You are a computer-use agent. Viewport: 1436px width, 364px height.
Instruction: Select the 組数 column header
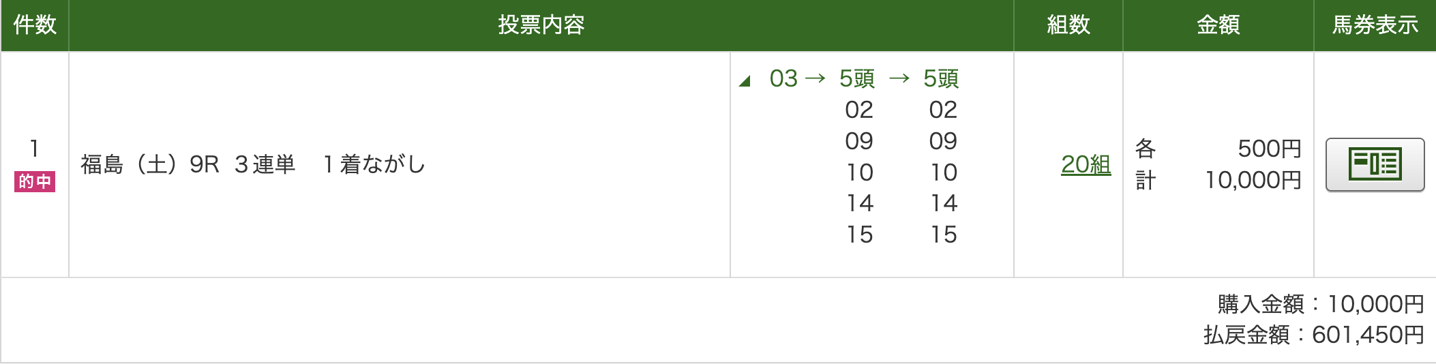click(1068, 25)
